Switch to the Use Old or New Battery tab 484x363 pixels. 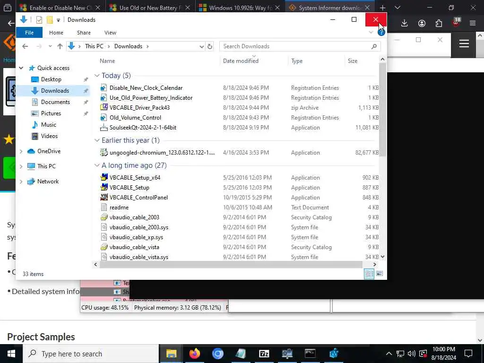pyautogui.click(x=150, y=8)
